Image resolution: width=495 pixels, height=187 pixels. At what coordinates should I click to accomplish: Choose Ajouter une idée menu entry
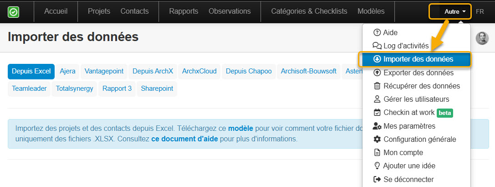[416, 166]
